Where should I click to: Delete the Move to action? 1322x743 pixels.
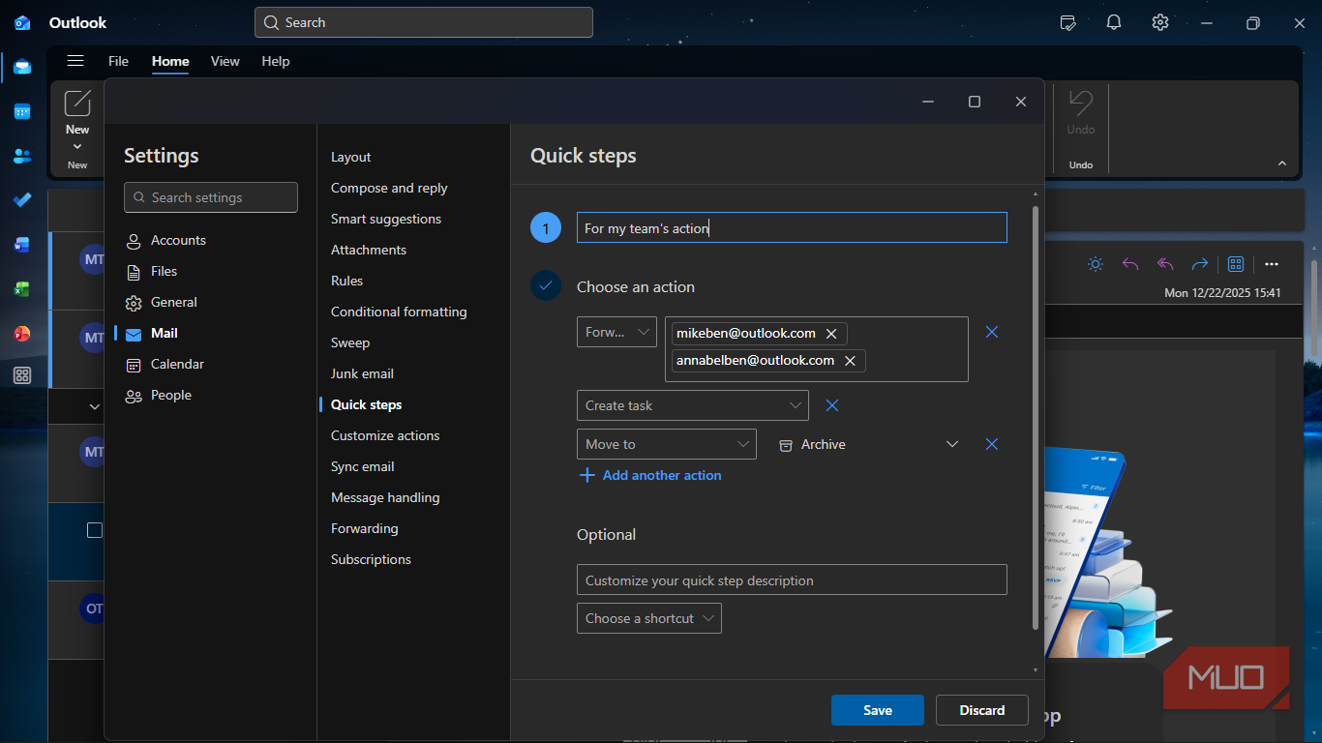pyautogui.click(x=992, y=444)
